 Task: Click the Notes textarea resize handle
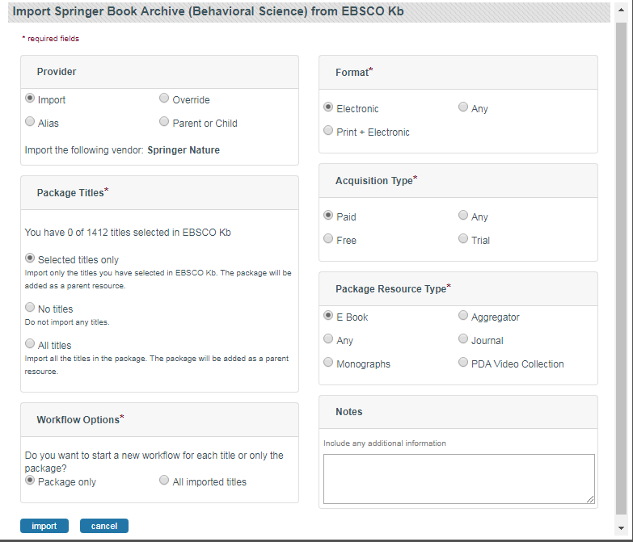(590, 499)
